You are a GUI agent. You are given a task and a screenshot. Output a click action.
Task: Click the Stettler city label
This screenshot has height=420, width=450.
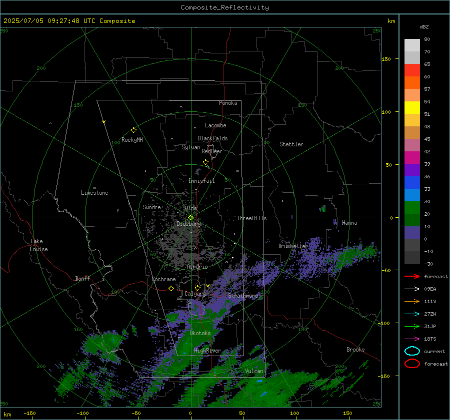(x=291, y=144)
